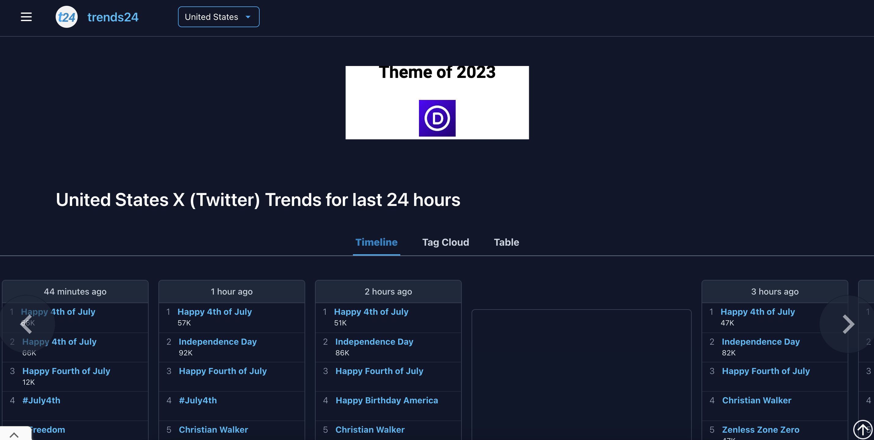This screenshot has width=874, height=440.
Task: Open the hamburger navigation menu
Action: [x=26, y=16]
